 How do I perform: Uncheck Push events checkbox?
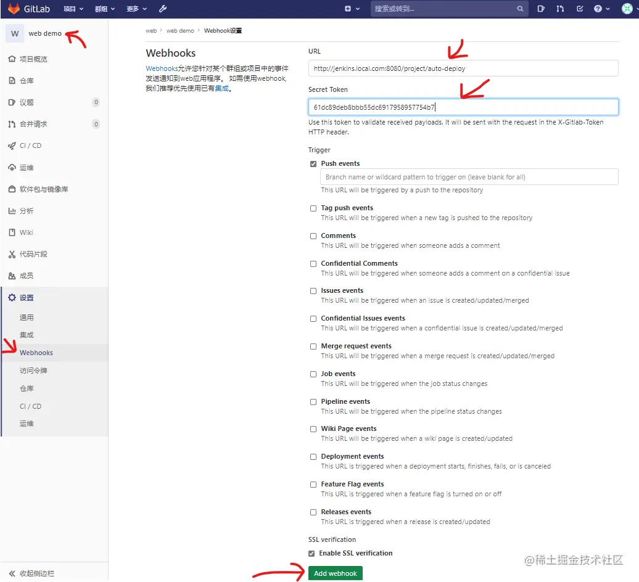pyautogui.click(x=313, y=164)
